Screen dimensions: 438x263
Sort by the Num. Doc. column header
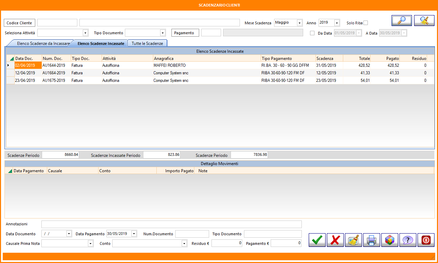56,59
